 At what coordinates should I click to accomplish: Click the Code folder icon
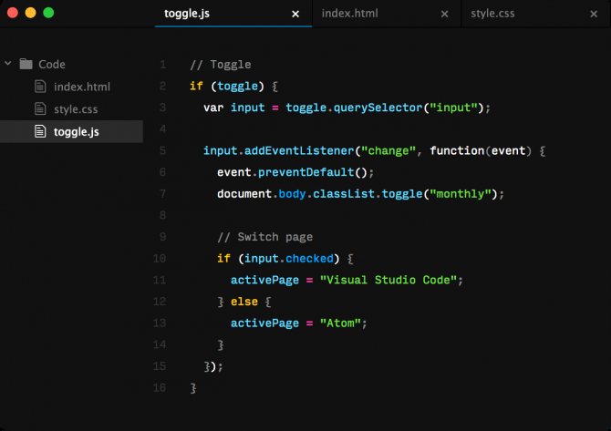coord(26,64)
